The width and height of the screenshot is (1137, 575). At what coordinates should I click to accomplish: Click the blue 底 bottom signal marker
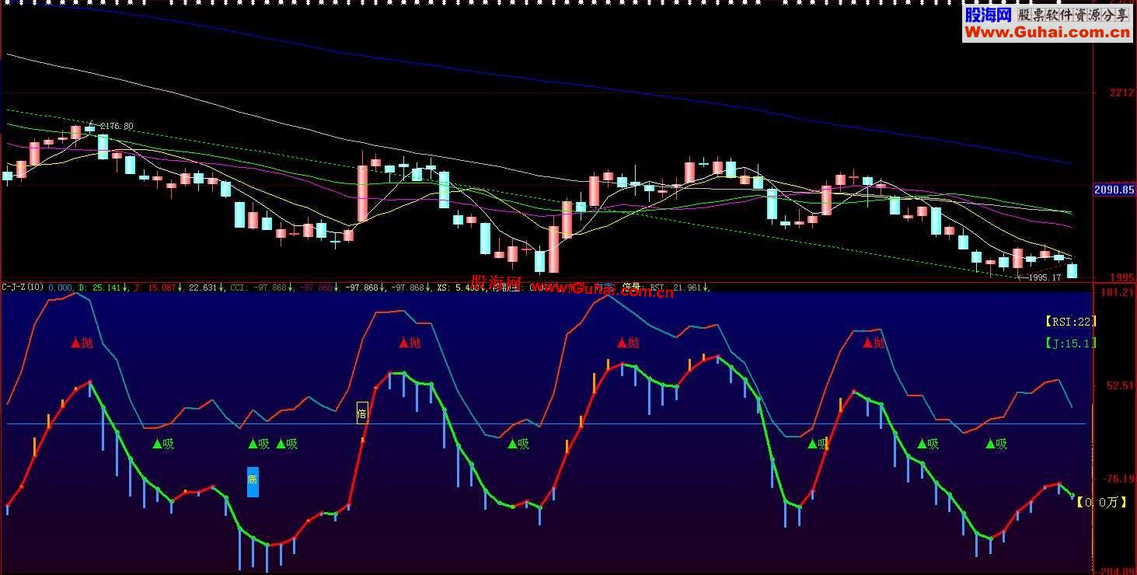[x=253, y=481]
